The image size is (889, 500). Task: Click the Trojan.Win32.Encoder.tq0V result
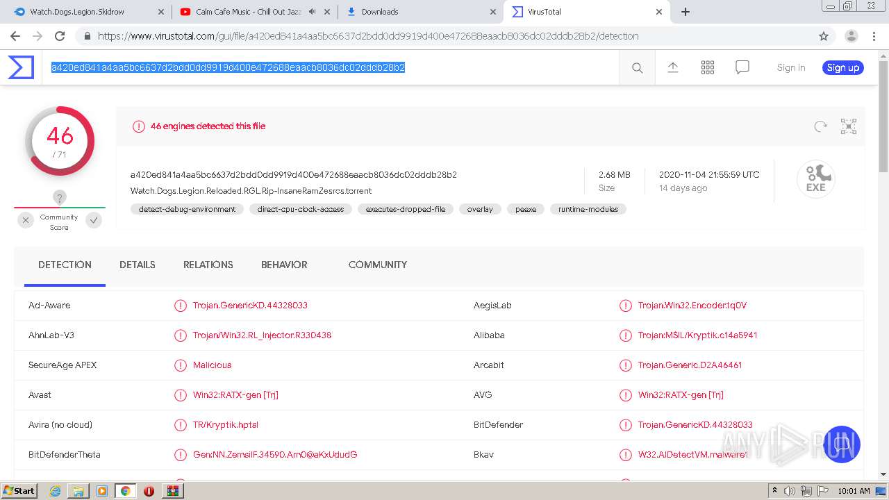pyautogui.click(x=692, y=306)
